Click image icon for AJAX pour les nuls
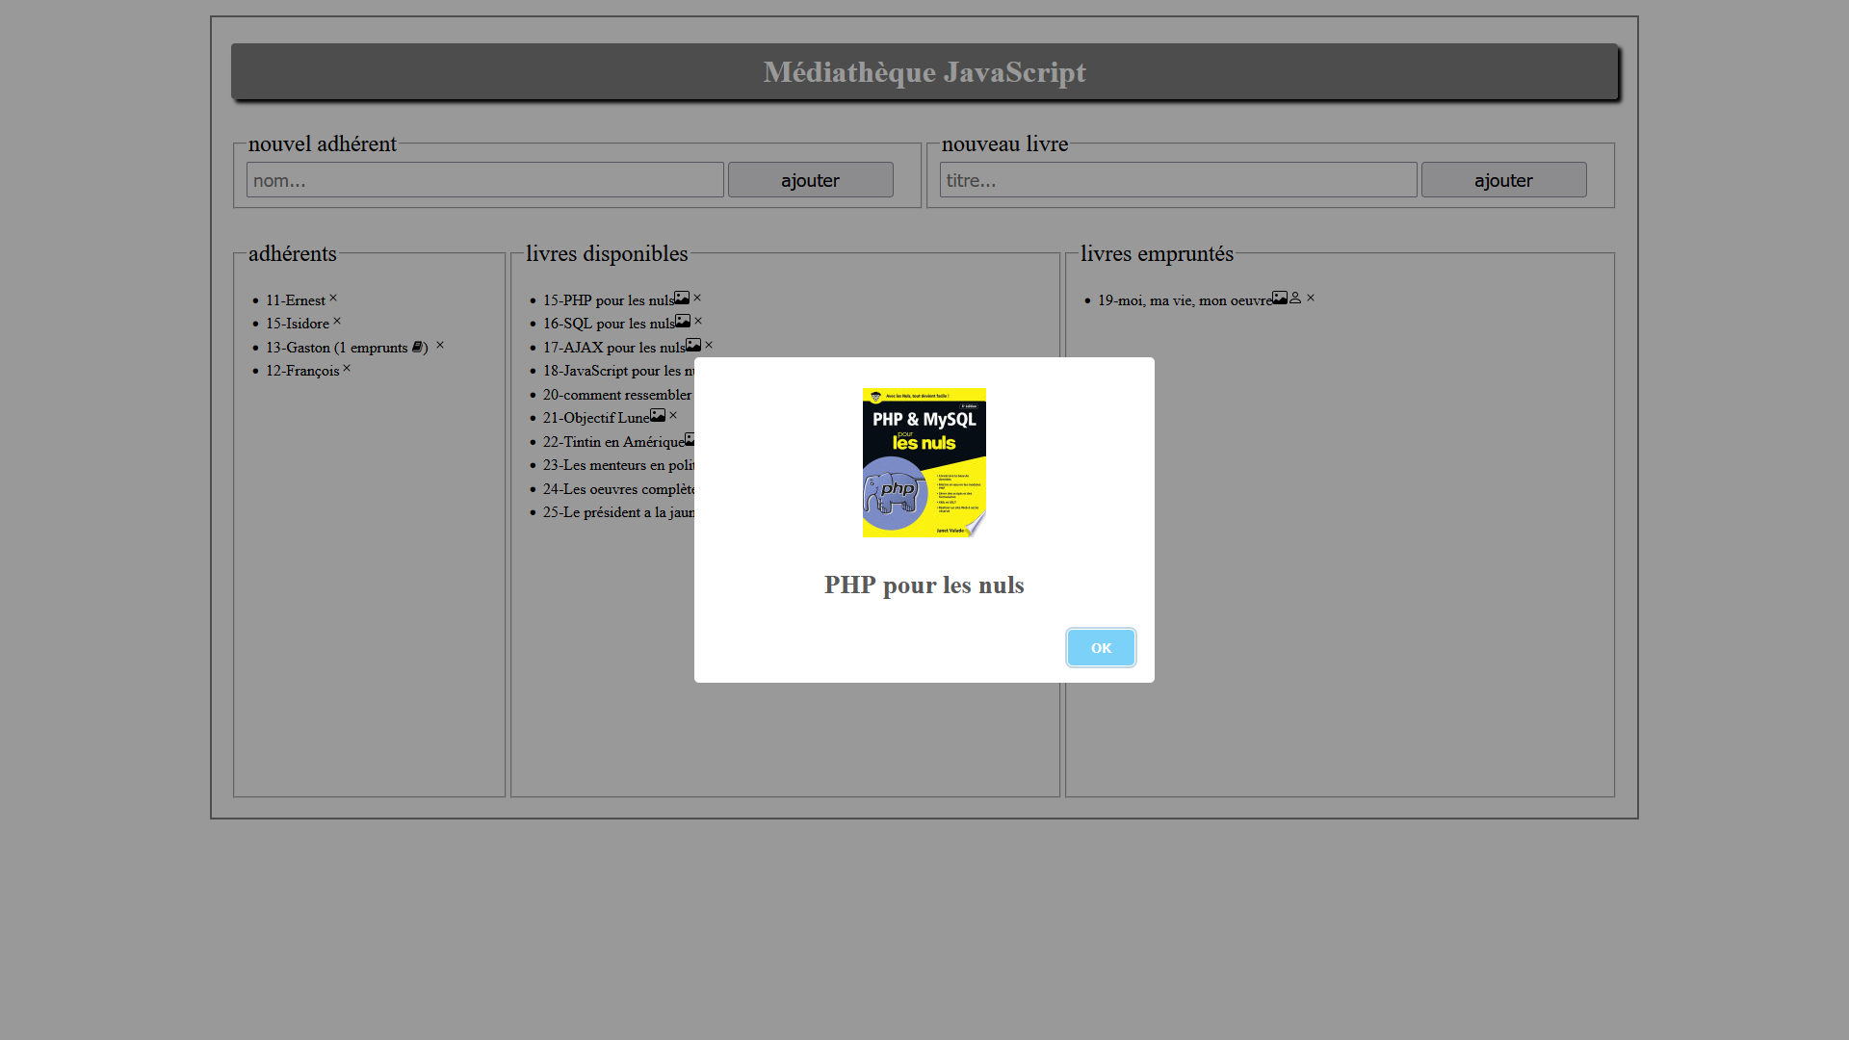The height and width of the screenshot is (1040, 1849). click(x=693, y=345)
